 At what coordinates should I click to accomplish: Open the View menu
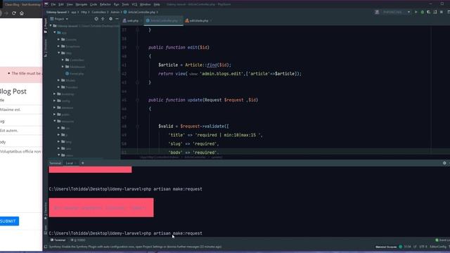point(70,4)
